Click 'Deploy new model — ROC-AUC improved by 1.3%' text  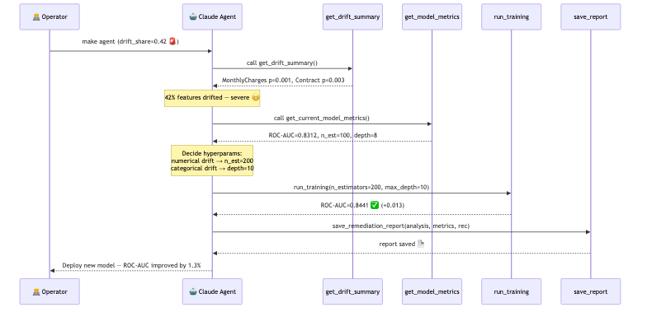[132, 265]
